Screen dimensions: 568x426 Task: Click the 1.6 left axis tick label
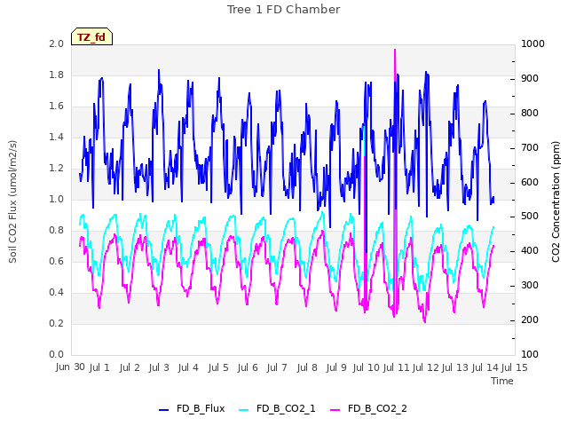(x=56, y=106)
